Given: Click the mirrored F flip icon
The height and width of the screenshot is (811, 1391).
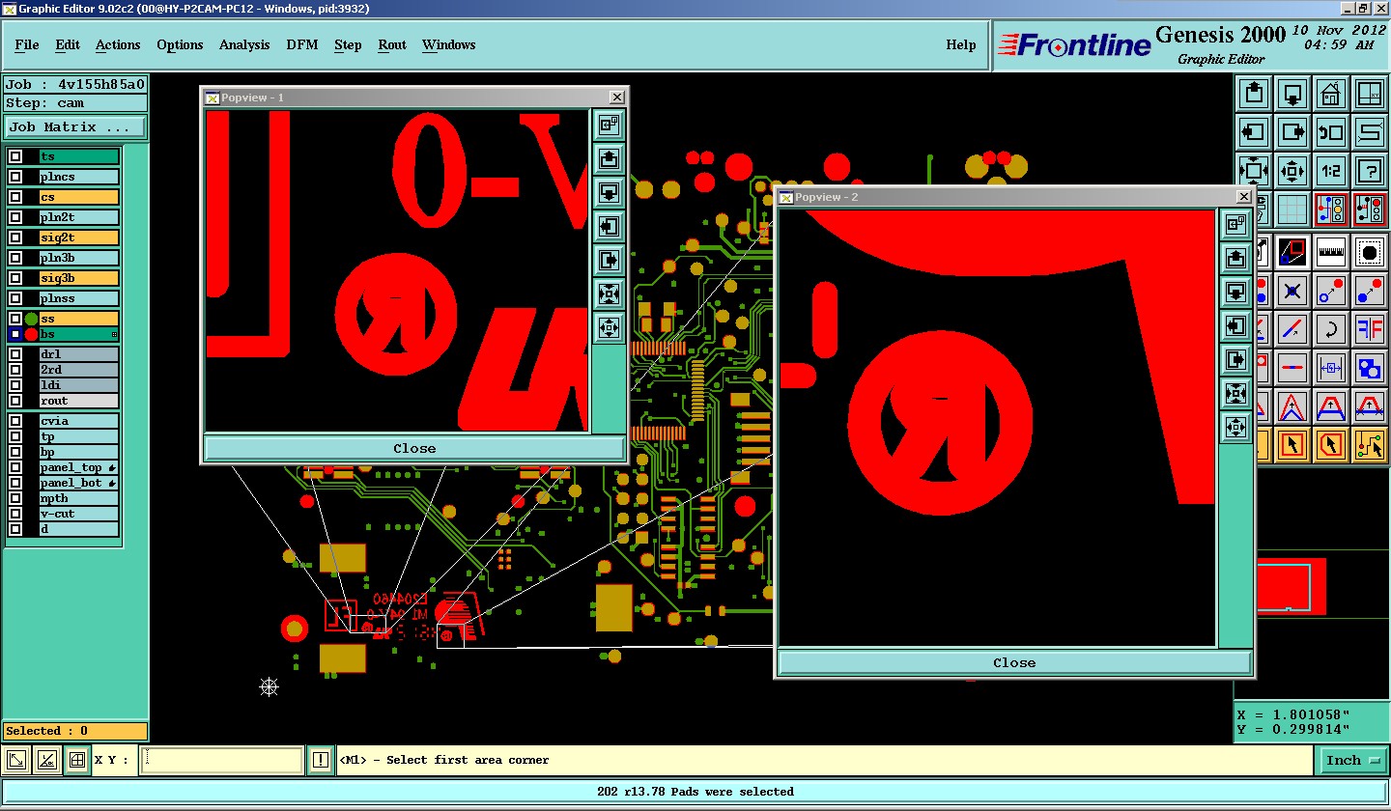Looking at the screenshot, I should (x=1370, y=328).
